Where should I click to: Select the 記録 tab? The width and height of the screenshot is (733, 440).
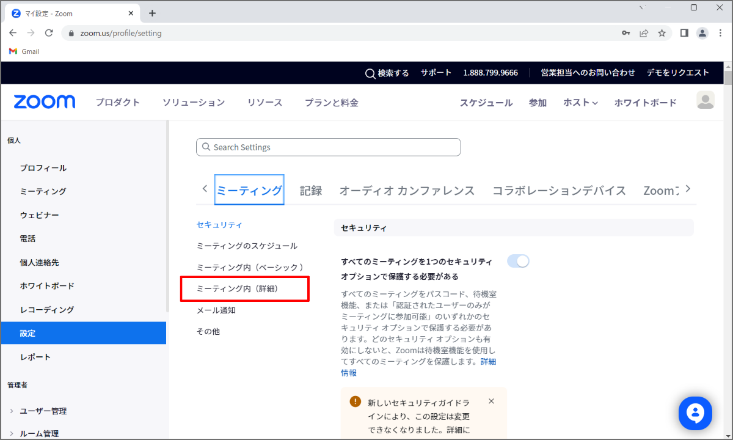point(311,190)
